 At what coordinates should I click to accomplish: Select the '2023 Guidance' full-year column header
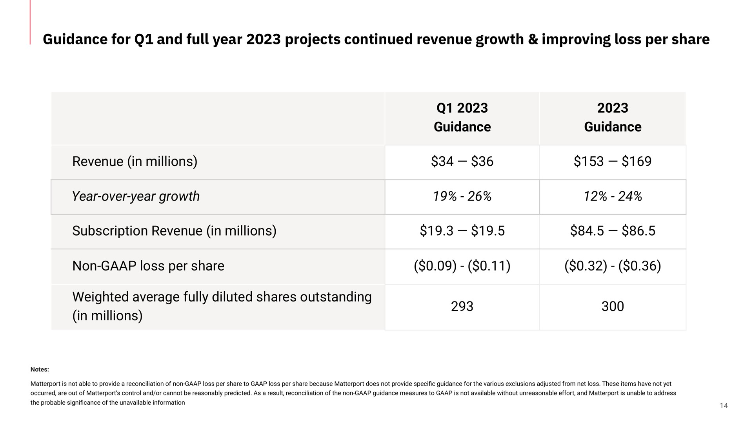[613, 117]
